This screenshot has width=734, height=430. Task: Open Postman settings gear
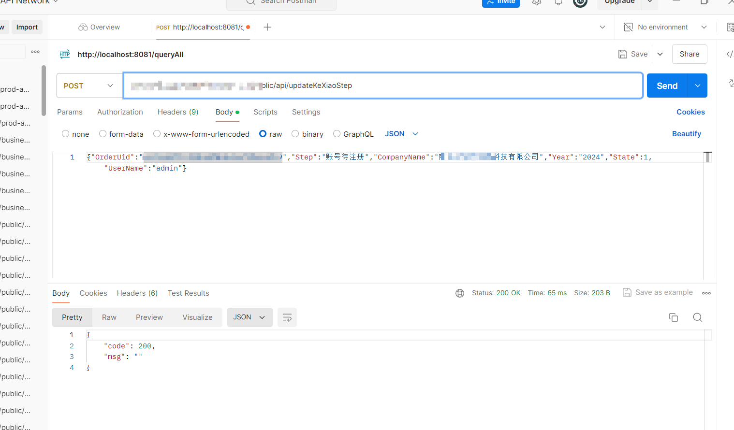click(x=536, y=2)
